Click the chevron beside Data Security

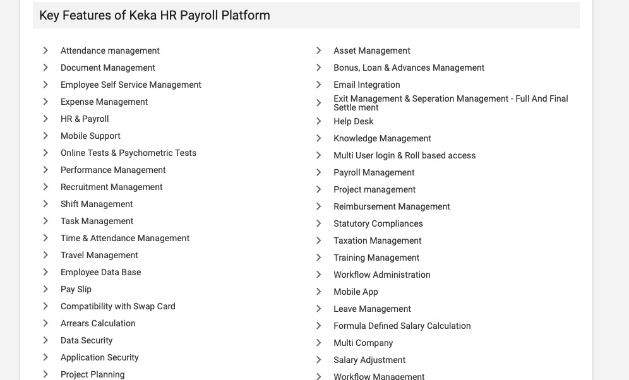[45, 340]
